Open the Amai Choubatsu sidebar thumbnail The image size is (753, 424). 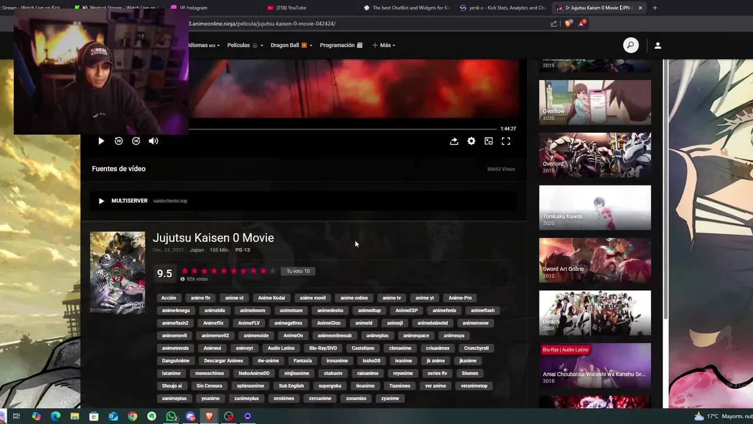[595, 365]
